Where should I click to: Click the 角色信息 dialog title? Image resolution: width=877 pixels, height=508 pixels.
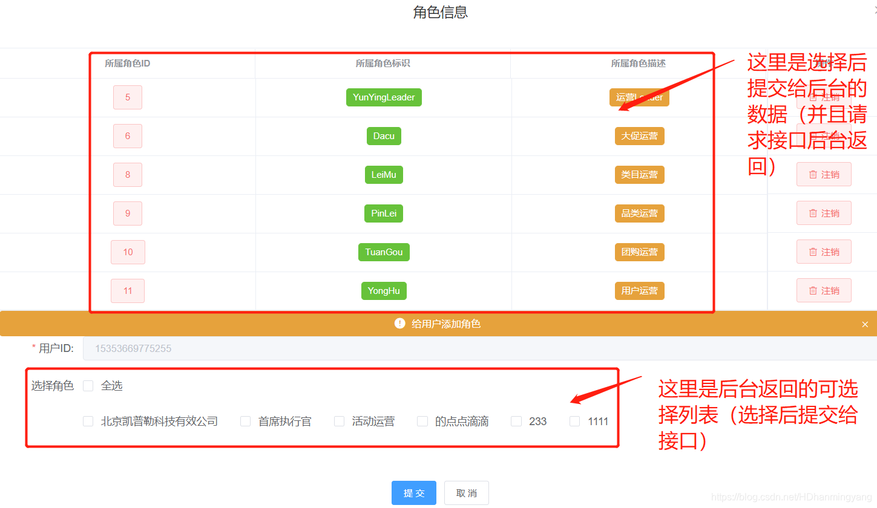click(441, 12)
